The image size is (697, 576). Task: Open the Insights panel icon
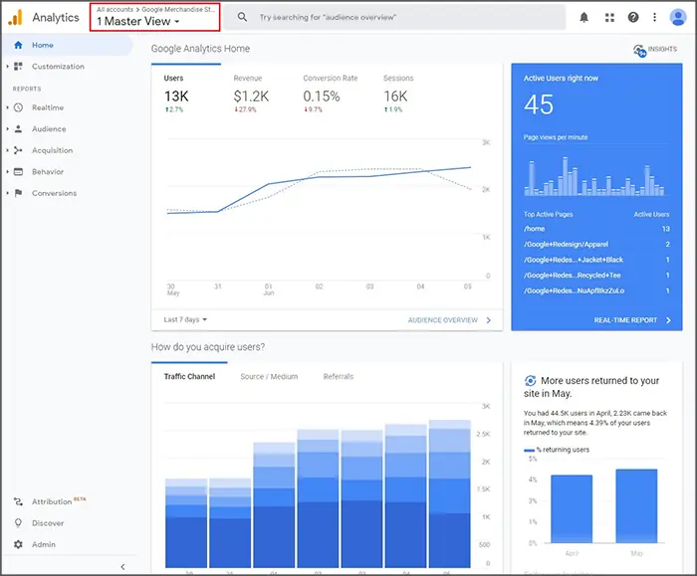click(639, 50)
